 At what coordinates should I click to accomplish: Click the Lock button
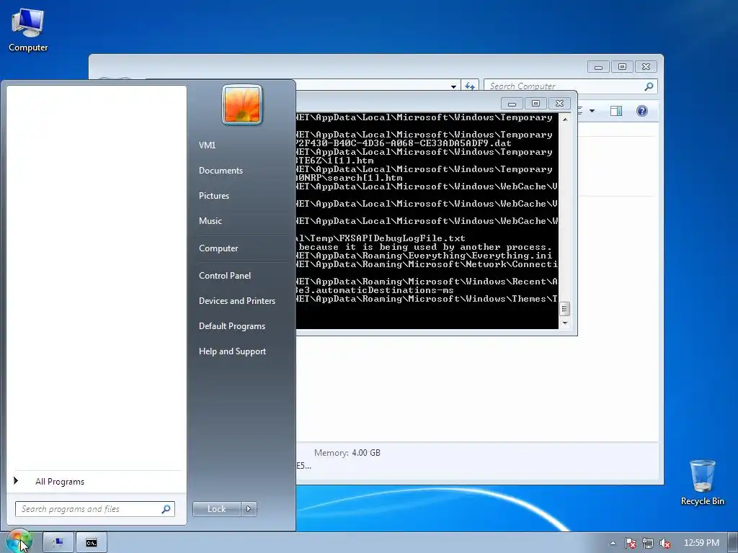pos(216,509)
